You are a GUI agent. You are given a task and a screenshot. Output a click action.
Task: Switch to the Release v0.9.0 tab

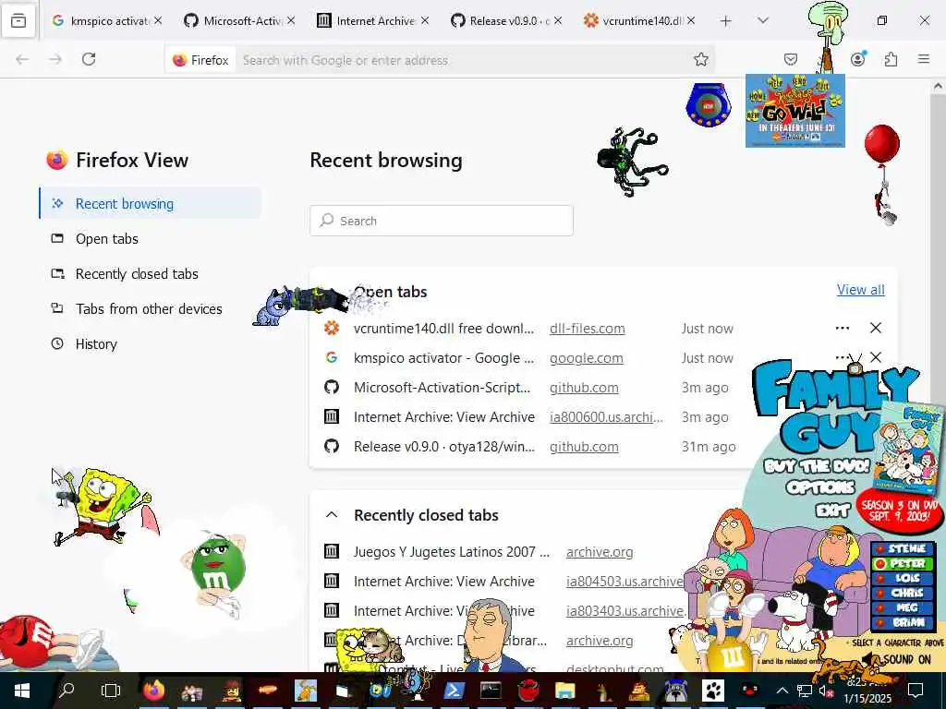[507, 21]
